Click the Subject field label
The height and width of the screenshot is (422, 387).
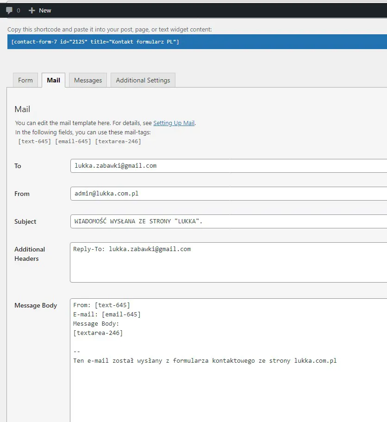[25, 221]
